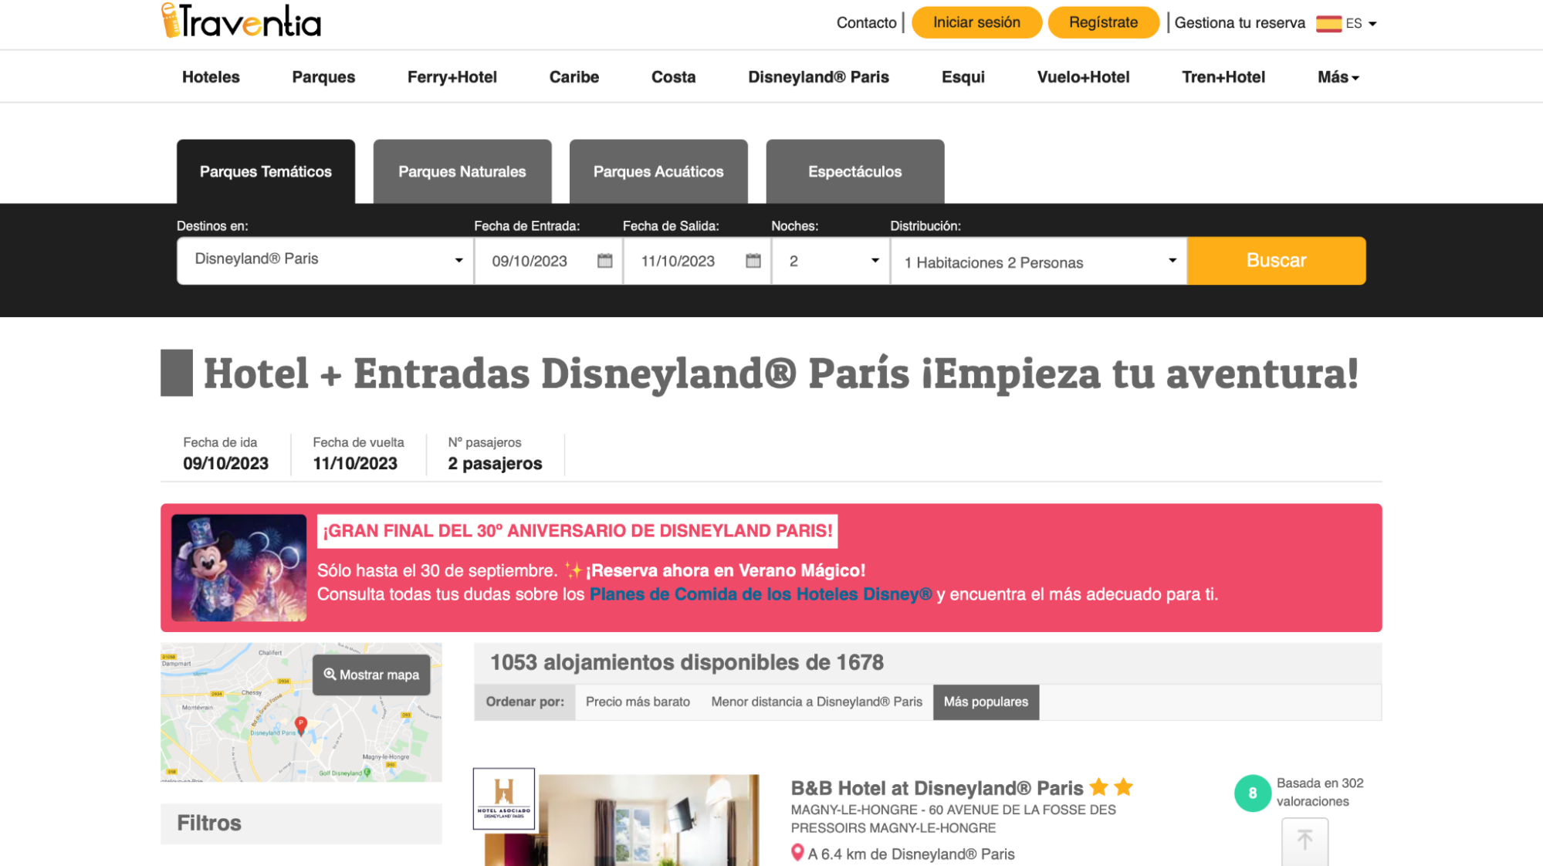Click the Contacto link
This screenshot has width=1543, height=866.
(x=866, y=22)
